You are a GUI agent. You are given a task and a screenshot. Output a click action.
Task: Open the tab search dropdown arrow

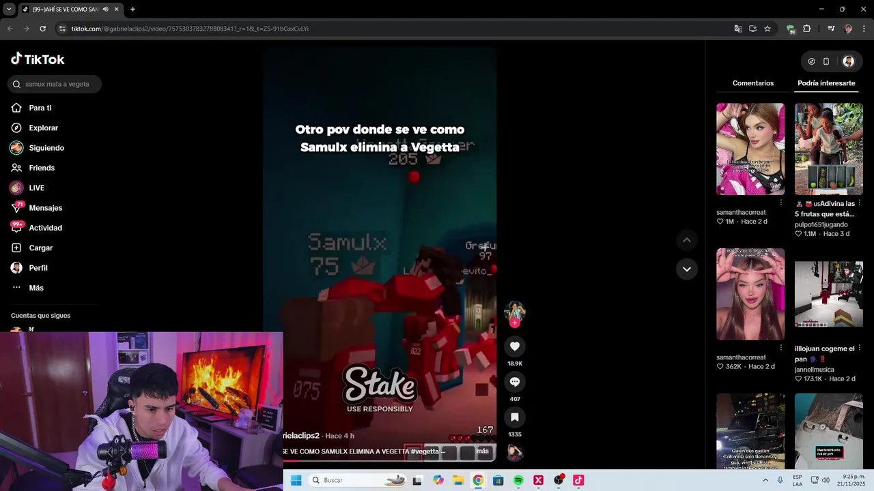(x=9, y=10)
